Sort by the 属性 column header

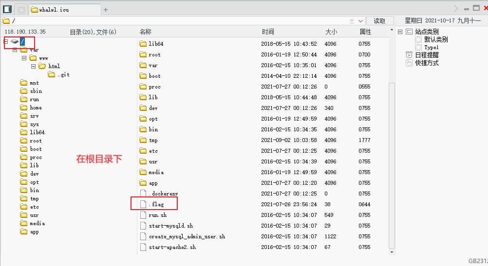(365, 32)
